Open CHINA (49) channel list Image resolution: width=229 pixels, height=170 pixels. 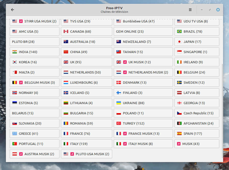pos(86,52)
